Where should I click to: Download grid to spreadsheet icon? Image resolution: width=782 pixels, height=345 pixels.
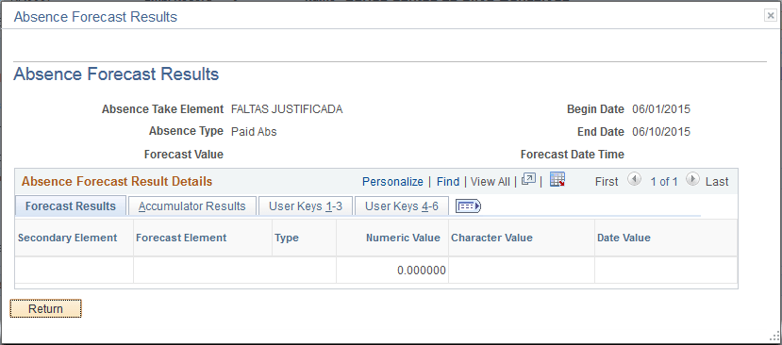click(557, 179)
